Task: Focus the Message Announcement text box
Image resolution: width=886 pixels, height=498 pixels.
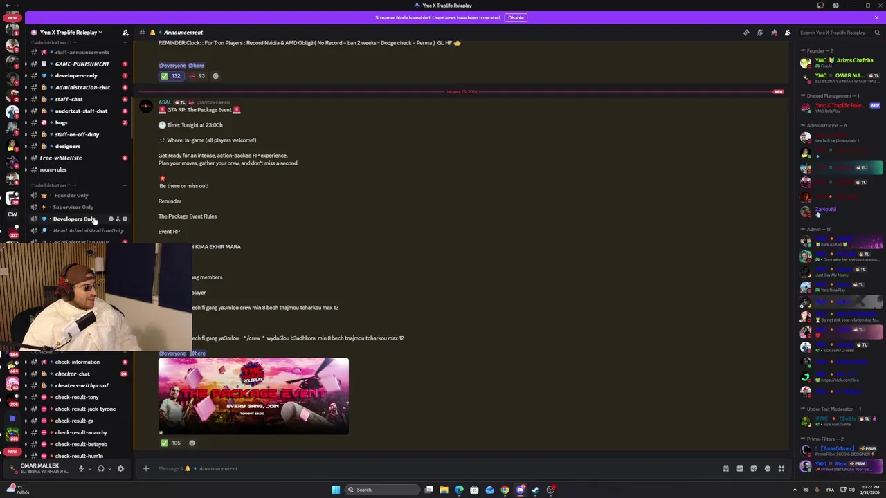Action: tap(436, 468)
